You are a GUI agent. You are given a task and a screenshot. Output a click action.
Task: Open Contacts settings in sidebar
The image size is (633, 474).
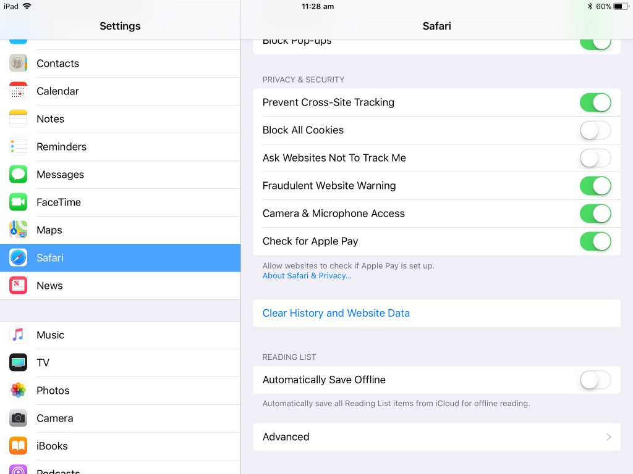click(x=121, y=64)
